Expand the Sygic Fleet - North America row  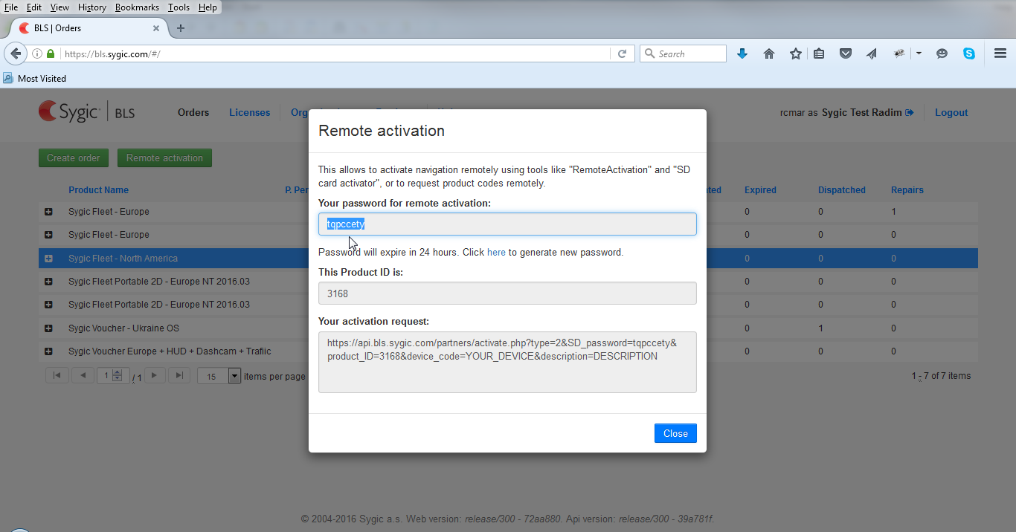click(x=48, y=259)
